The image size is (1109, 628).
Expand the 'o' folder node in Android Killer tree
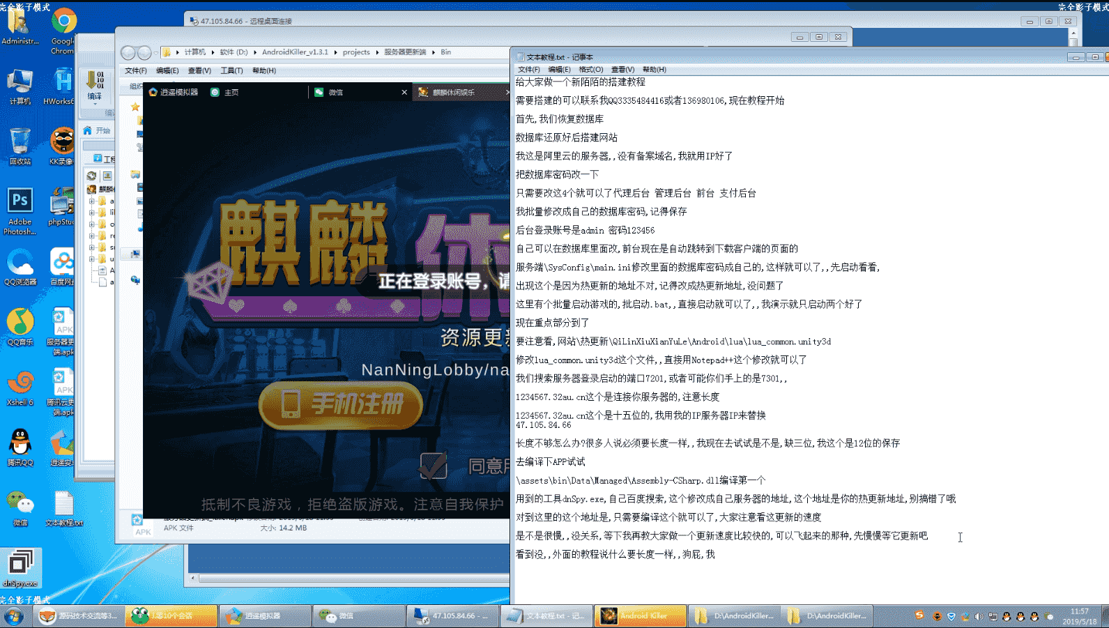tap(91, 224)
